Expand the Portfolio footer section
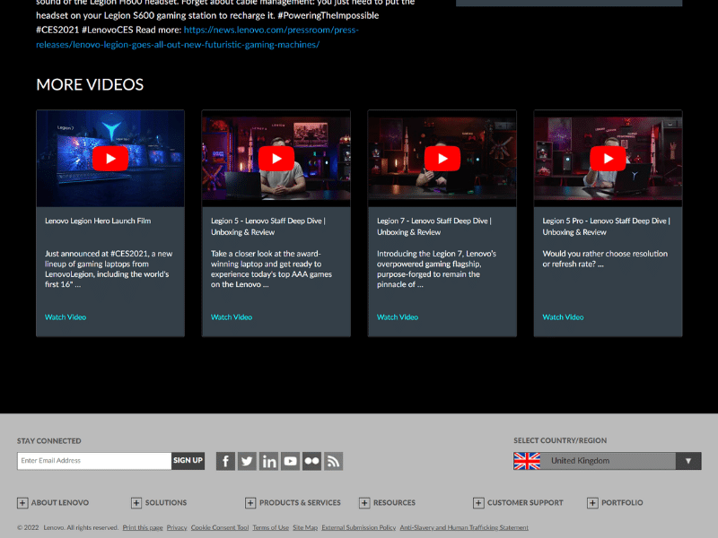 592,503
